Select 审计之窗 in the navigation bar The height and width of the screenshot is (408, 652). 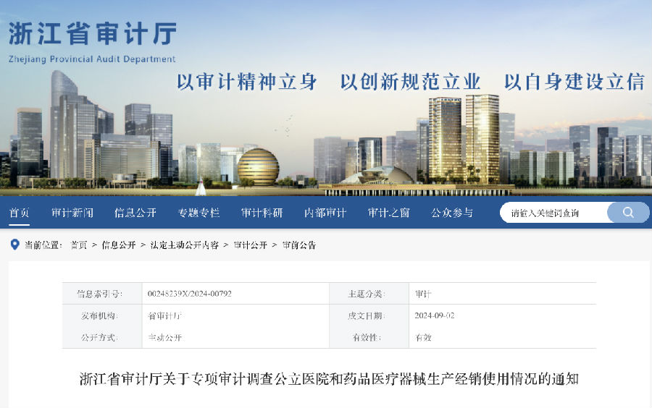pyautogui.click(x=389, y=213)
